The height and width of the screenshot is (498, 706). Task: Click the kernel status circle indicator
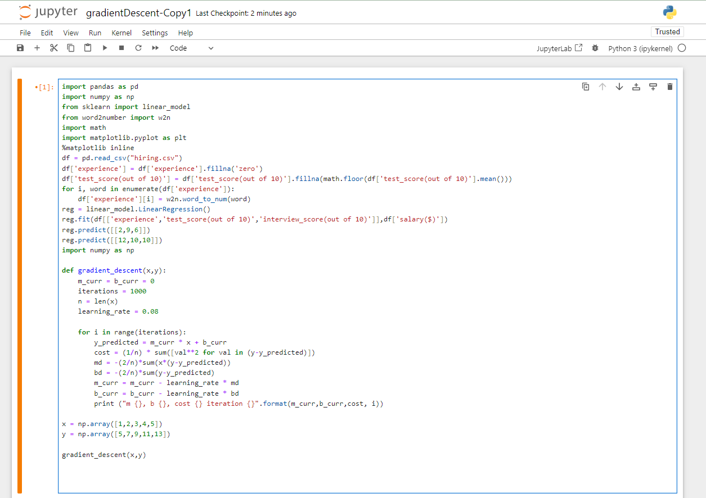click(682, 48)
